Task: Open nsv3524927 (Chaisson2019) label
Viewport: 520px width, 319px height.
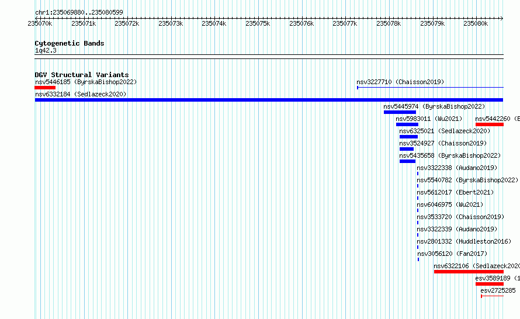Action: [443, 143]
